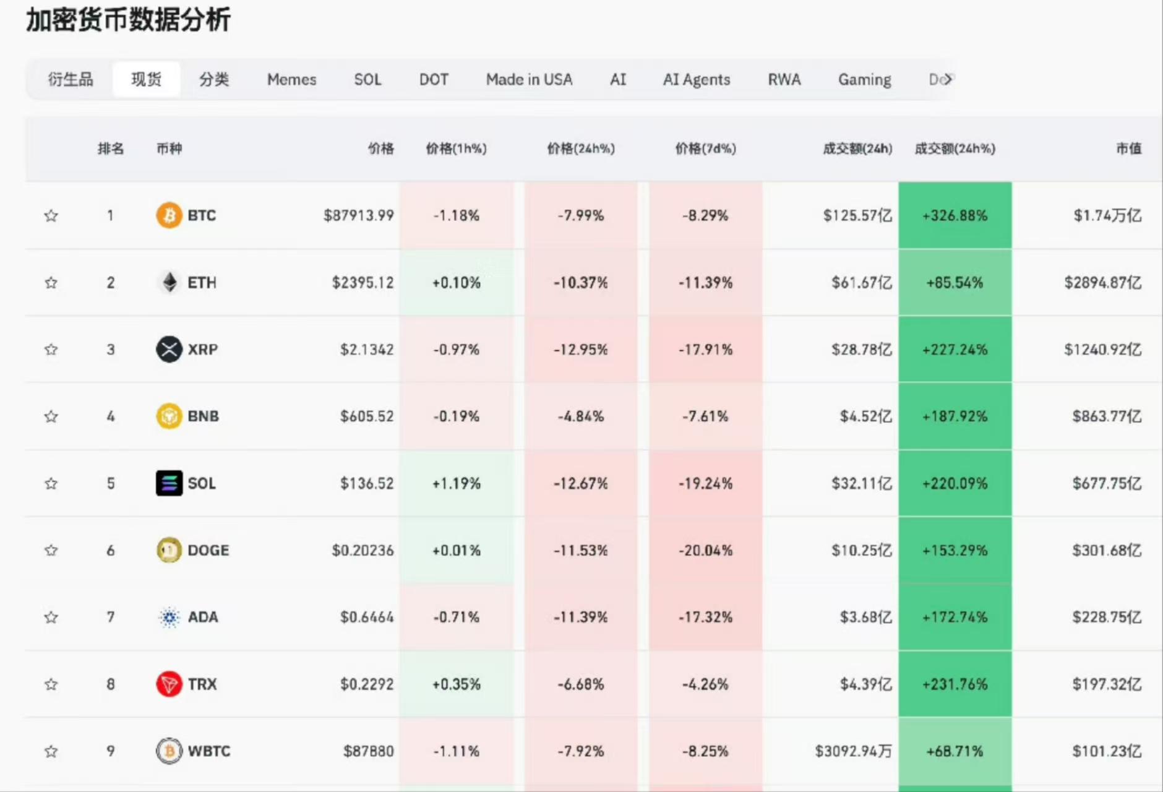Screen dimensions: 1163x792
Task: Click the Cardano ADA icon
Action: coord(168,617)
